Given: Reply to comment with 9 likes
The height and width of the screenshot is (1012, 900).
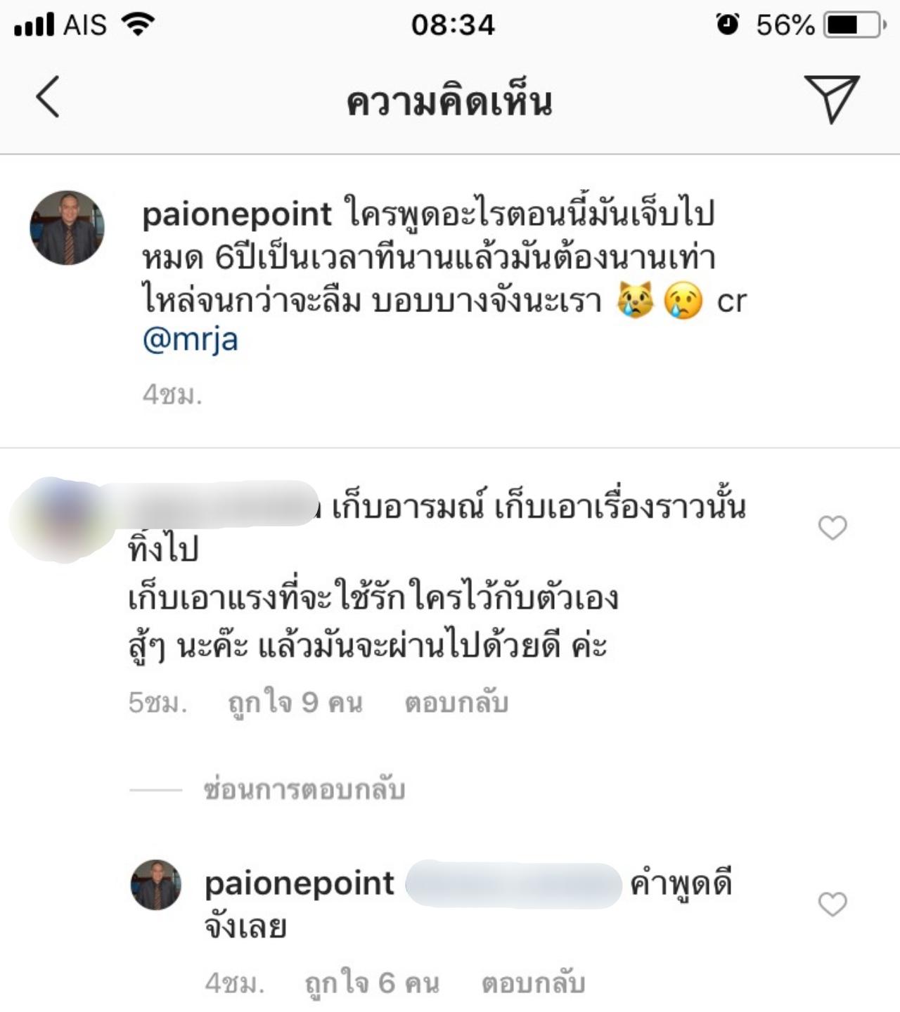Looking at the screenshot, I should point(456,703).
